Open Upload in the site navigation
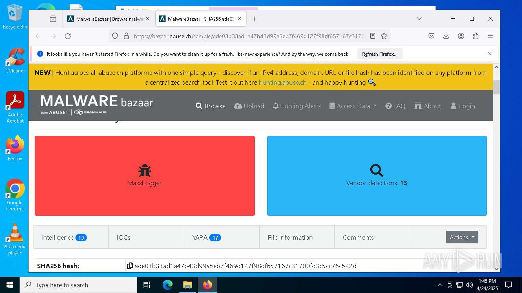Image resolution: width=522 pixels, height=293 pixels. click(x=249, y=106)
